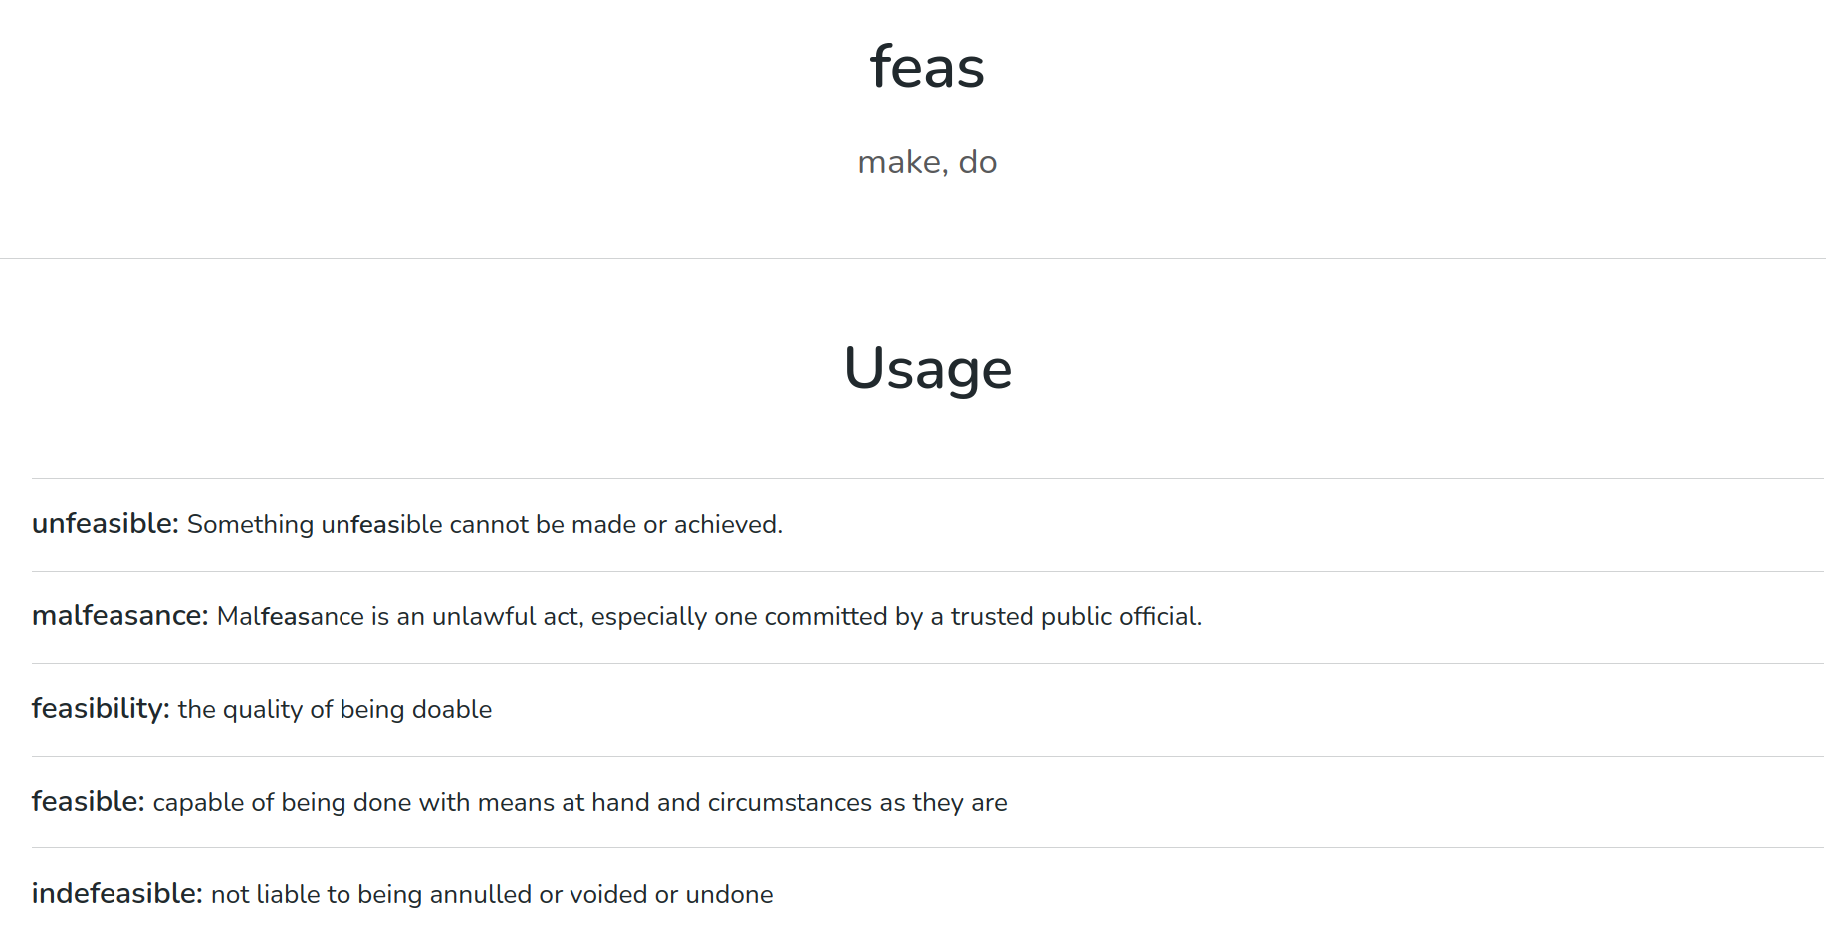Select the bold "feasibility:" entry term
The image size is (1826, 940).
[x=101, y=709]
